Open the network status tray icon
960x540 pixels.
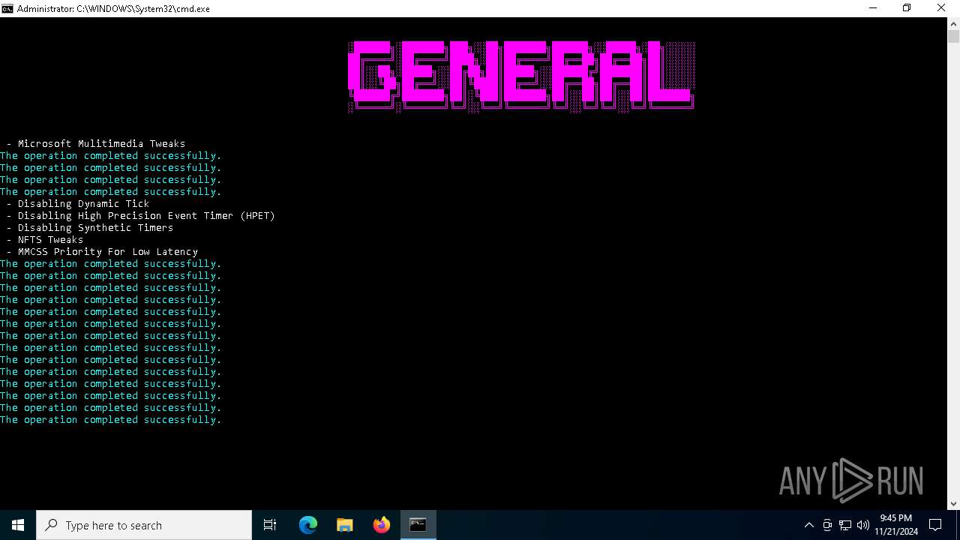845,525
